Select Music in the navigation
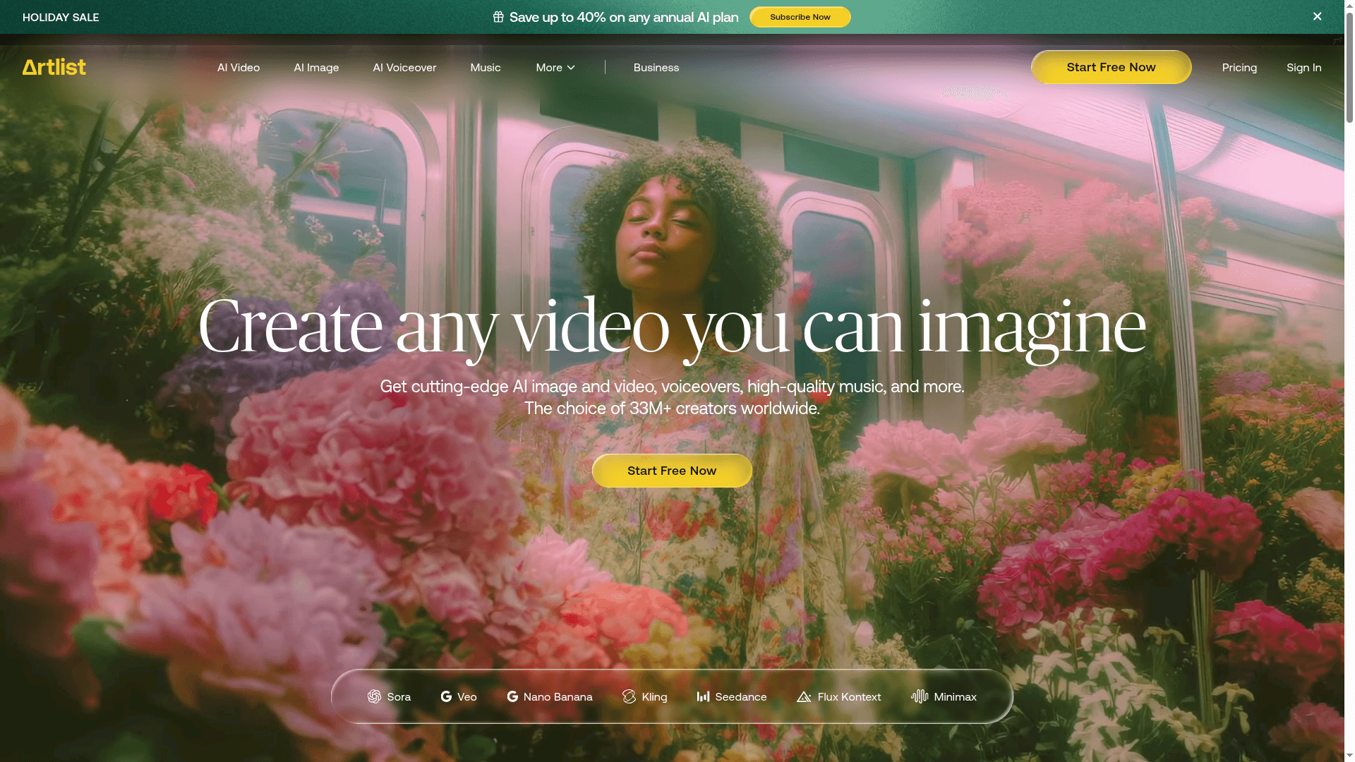Viewport: 1355px width, 762px height. click(486, 67)
